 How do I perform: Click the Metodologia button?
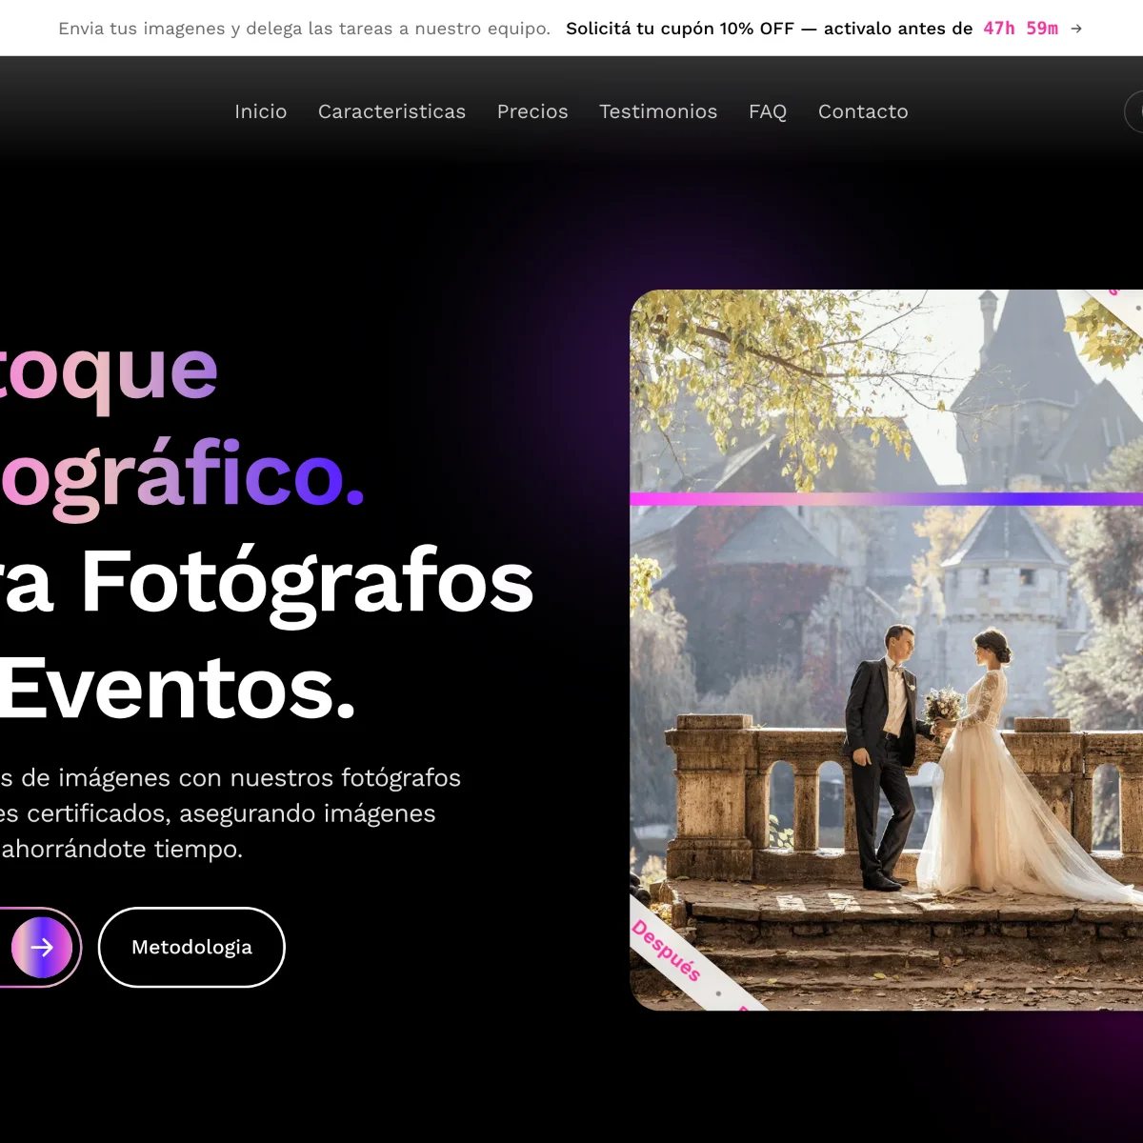point(191,947)
